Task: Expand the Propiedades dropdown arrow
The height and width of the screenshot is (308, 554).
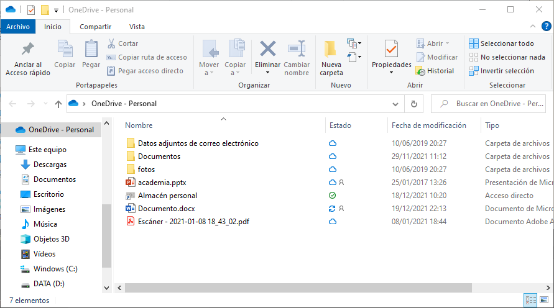Action: [391, 73]
